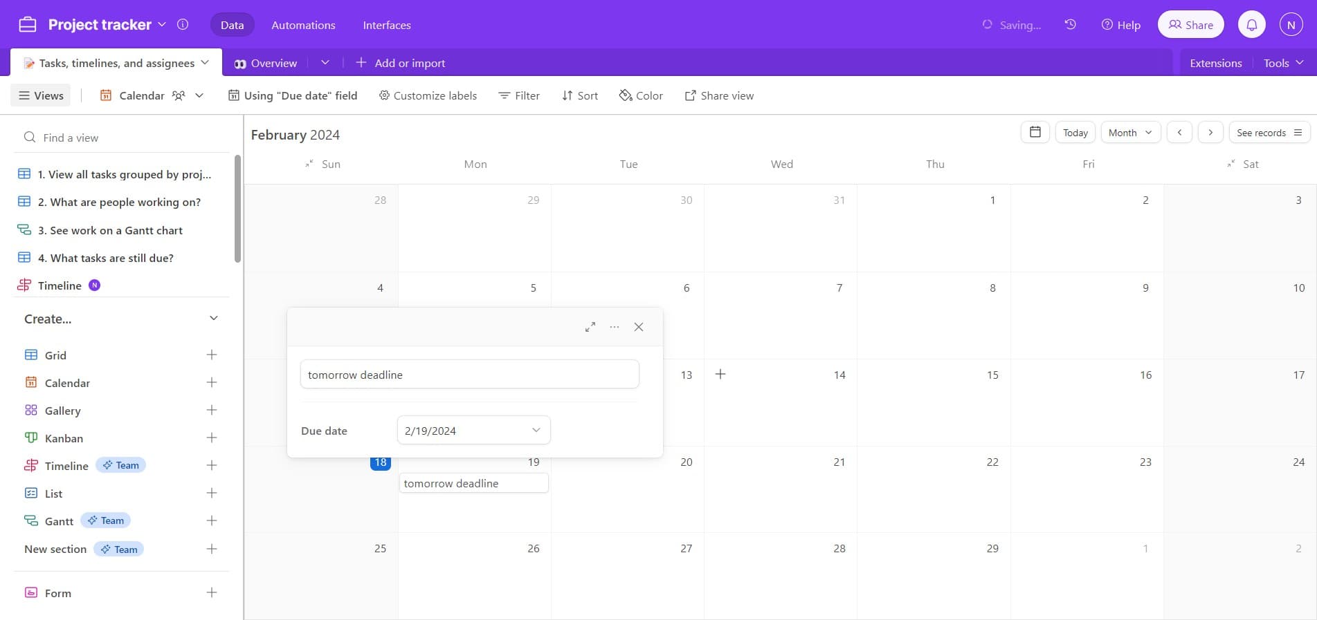Jump to Today
Screen dimensions: 1317x620
point(1075,132)
